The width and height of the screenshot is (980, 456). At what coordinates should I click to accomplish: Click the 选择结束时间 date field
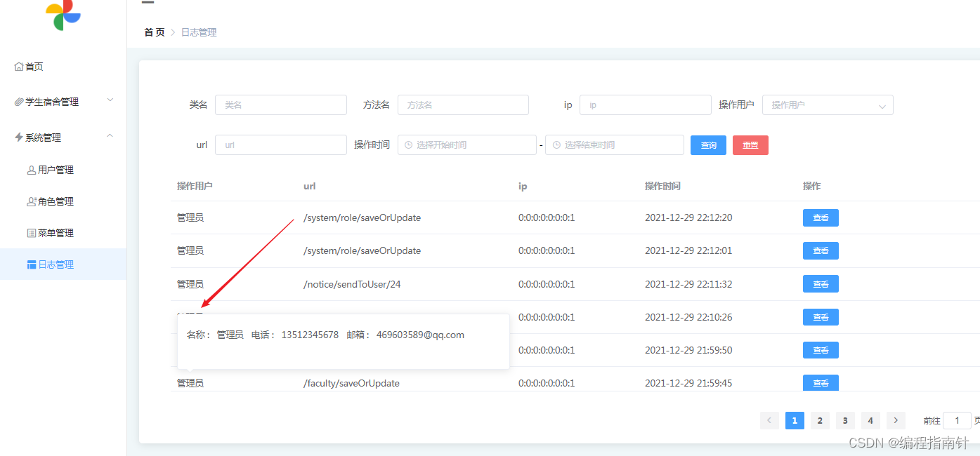pyautogui.click(x=615, y=145)
